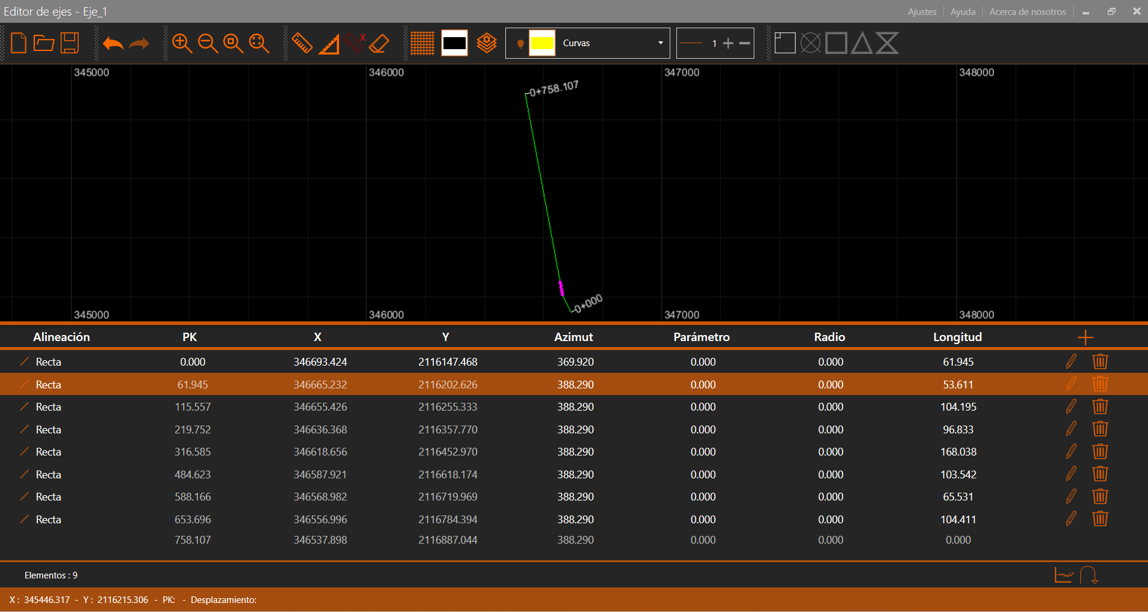Click the line style preview
The height and width of the screenshot is (612, 1148).
click(x=691, y=43)
